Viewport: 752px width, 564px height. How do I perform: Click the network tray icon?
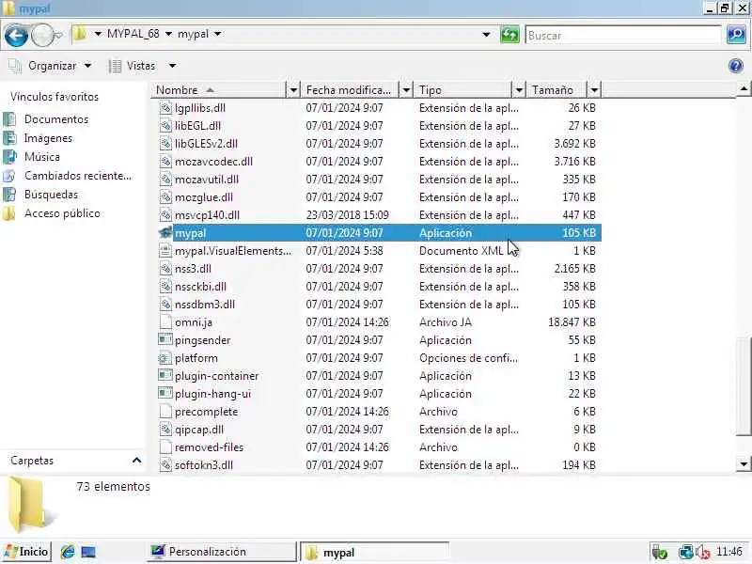point(686,553)
